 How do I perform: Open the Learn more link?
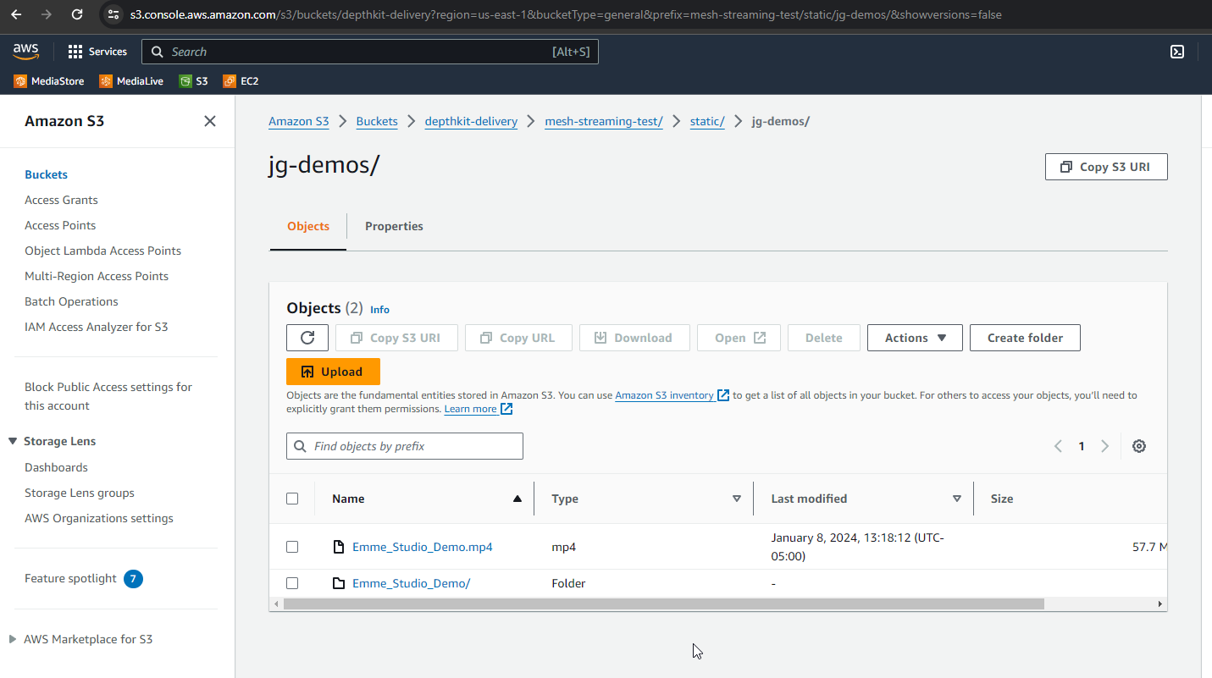tap(478, 409)
